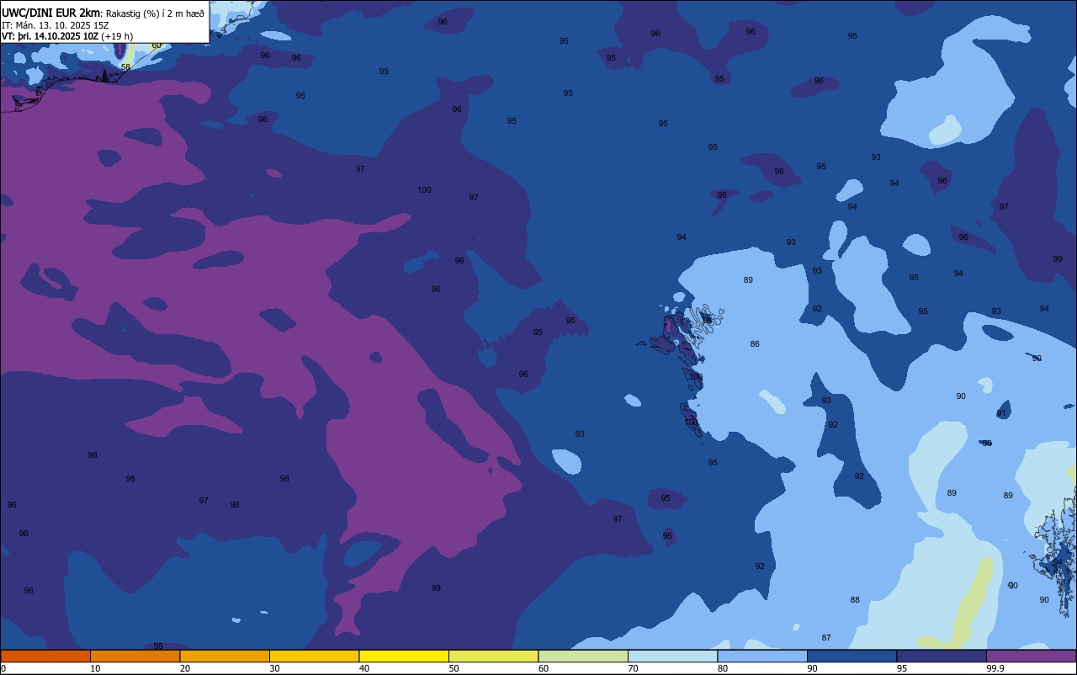Click the "40" legend tick label
Screen dimensions: 1077x675
click(x=364, y=668)
